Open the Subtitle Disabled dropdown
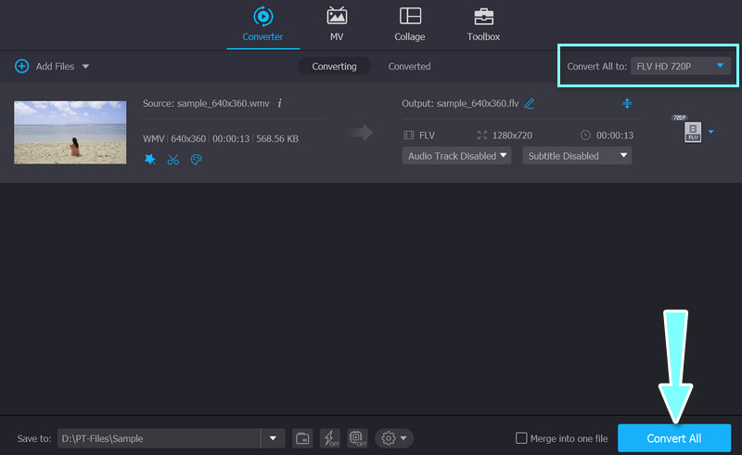The image size is (742, 455). pos(576,156)
